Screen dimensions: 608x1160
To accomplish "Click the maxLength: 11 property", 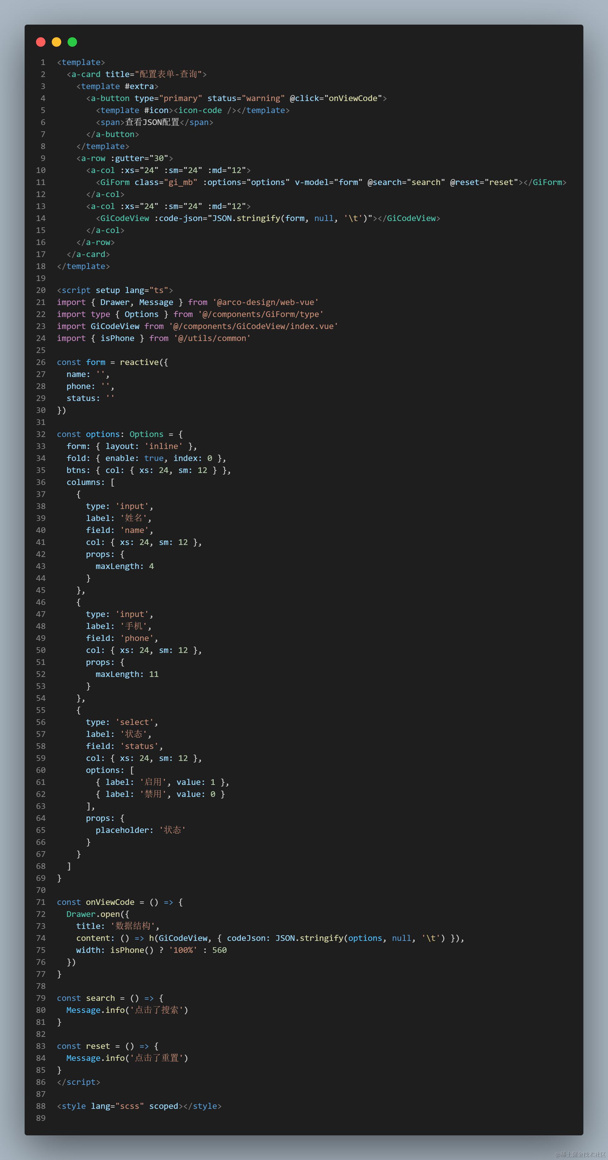I will point(127,674).
